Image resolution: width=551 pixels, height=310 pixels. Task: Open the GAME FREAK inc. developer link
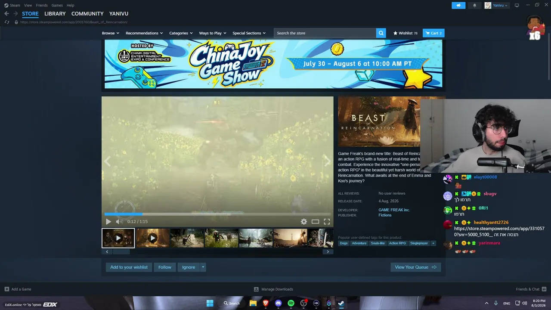point(394,210)
